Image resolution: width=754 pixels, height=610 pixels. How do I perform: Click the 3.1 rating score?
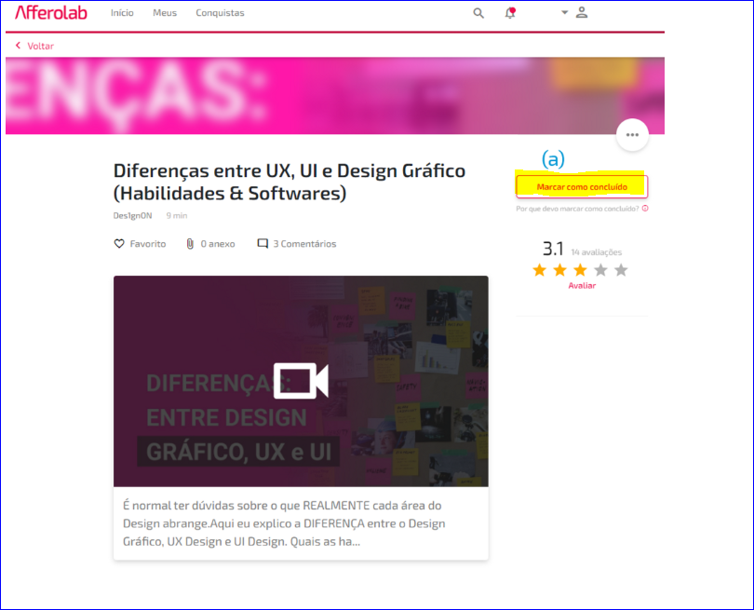[553, 249]
